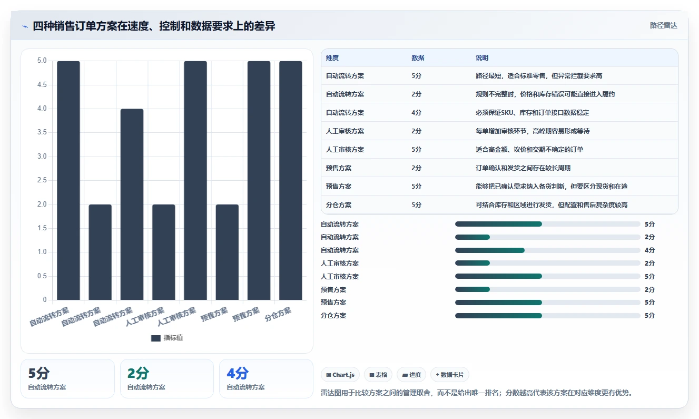Click the lightning icon beside the page title
Screen dimensions: 699x419
click(x=25, y=26)
